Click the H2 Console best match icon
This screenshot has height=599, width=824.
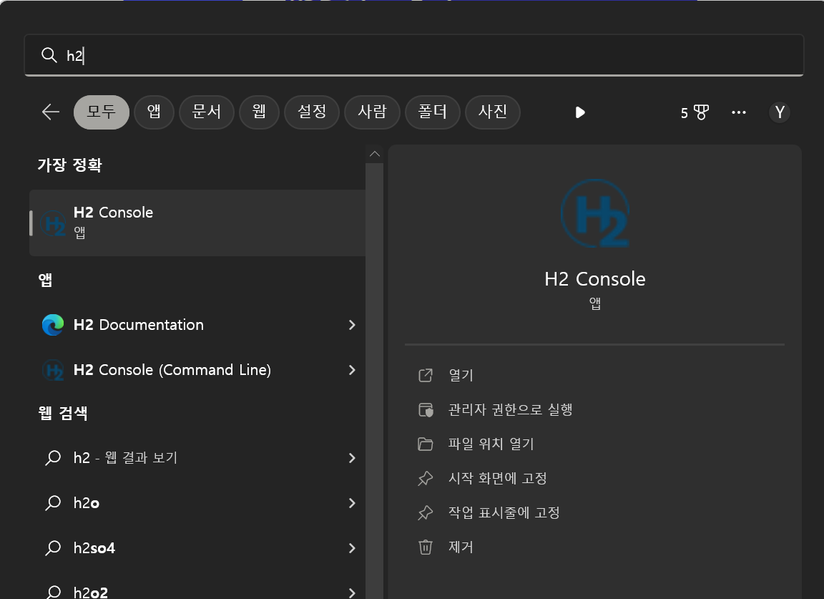[53, 223]
